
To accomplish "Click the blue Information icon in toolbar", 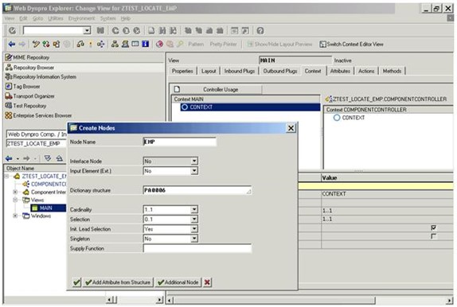I will pyautogui.click(x=145, y=44).
